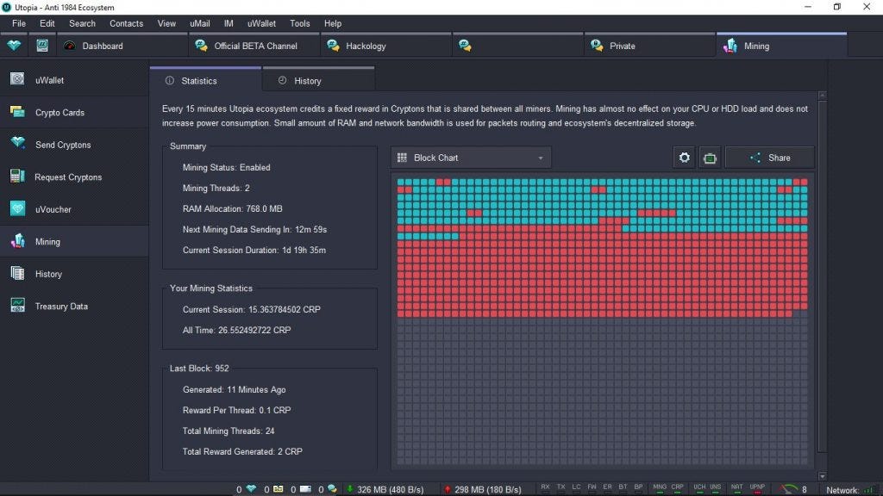Select the Statistics tab

click(205, 80)
